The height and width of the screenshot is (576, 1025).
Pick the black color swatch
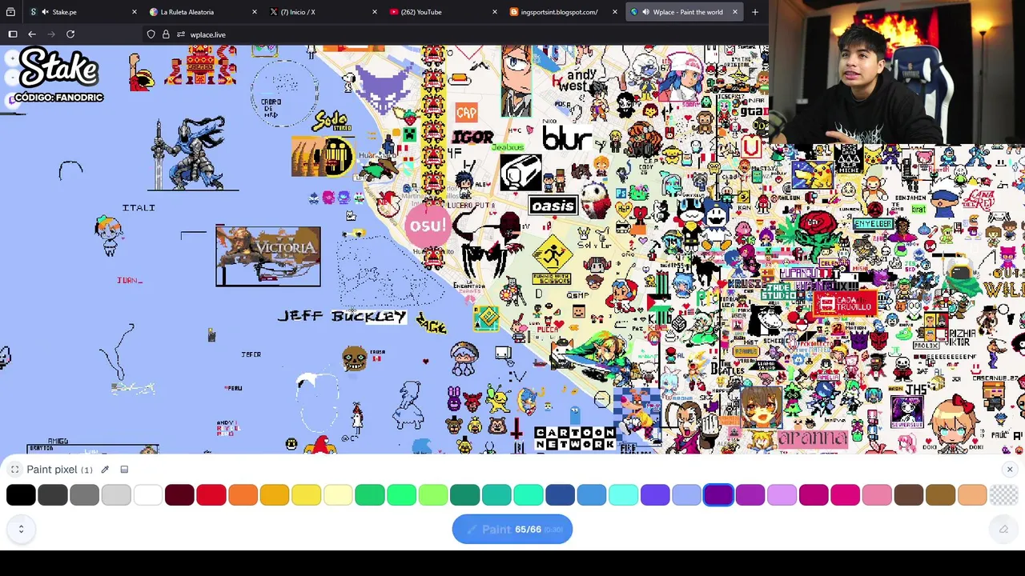[x=21, y=495]
